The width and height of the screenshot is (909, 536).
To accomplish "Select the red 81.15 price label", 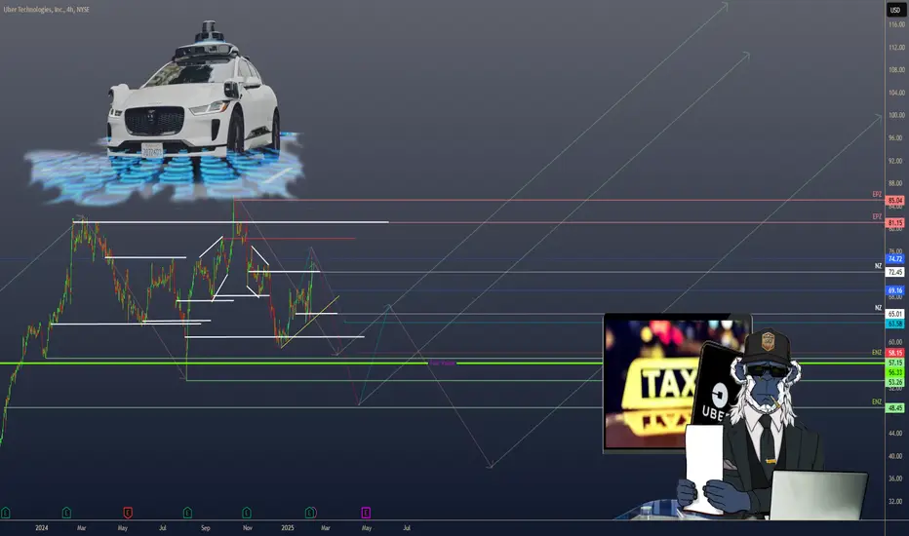I will coord(895,223).
